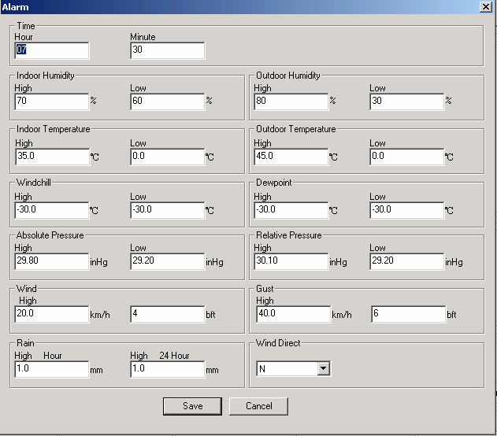Screen dimensions: 497x436
Task: Select the Outdoor Temperature High field
Action: point(291,157)
